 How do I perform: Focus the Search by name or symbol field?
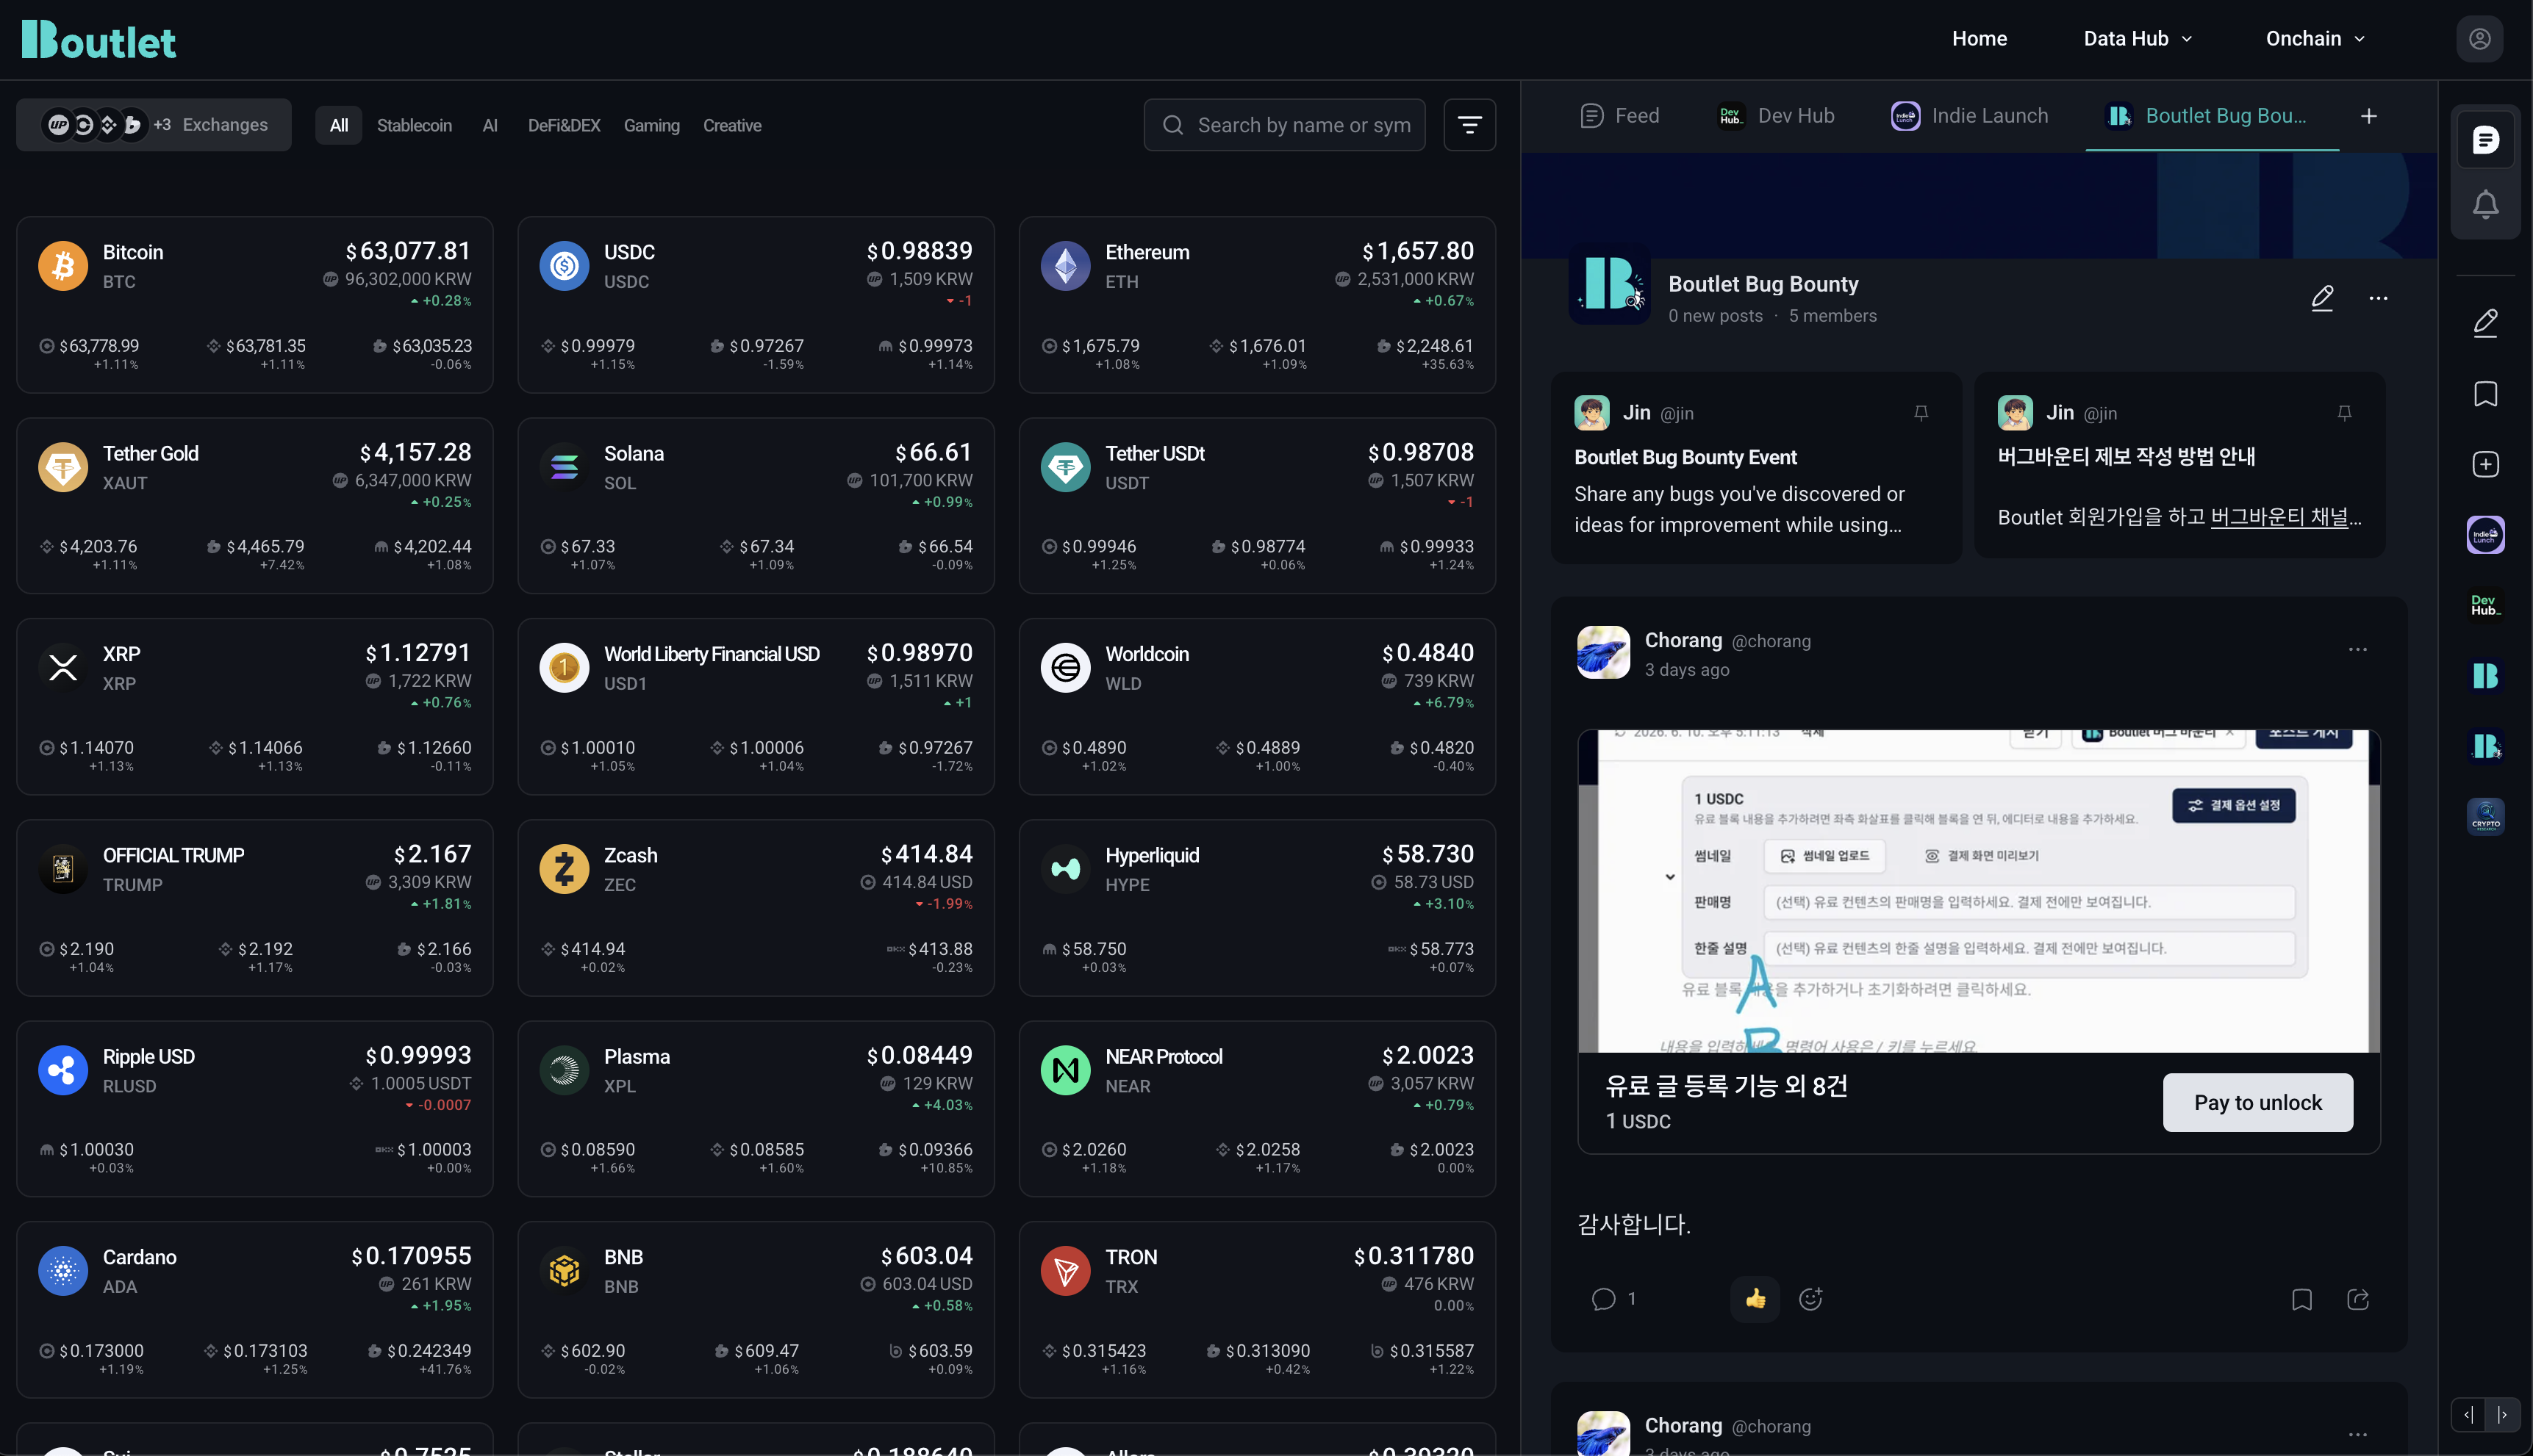coord(1284,125)
